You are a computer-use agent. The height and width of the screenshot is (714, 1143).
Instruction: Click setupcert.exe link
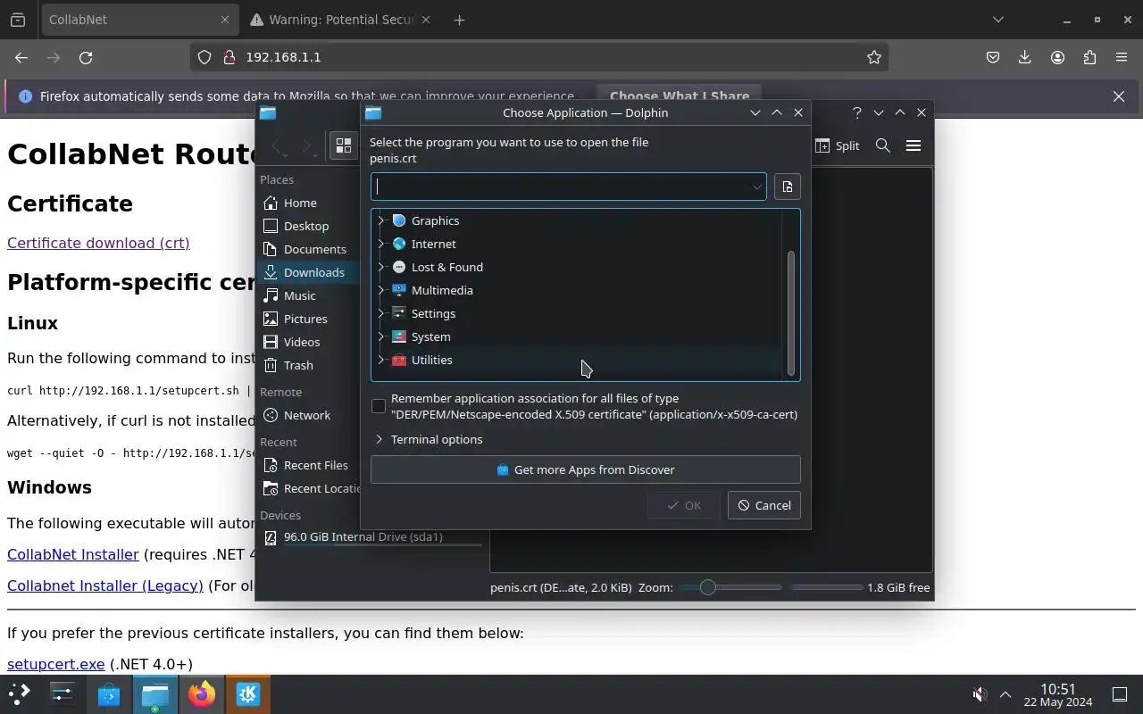click(56, 664)
